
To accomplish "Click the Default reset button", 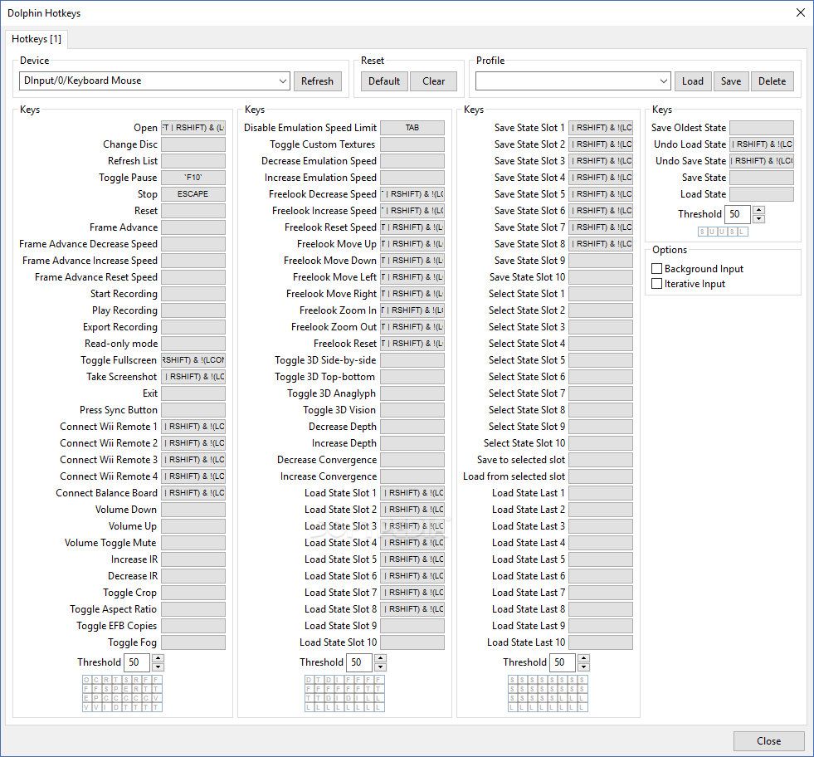I will click(384, 81).
